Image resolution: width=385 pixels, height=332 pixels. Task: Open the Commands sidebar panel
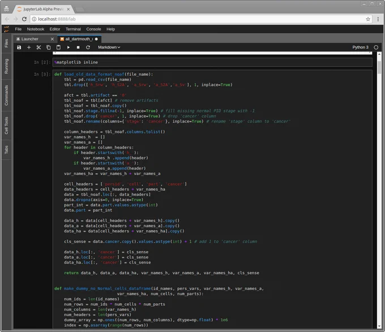[x=6, y=96]
